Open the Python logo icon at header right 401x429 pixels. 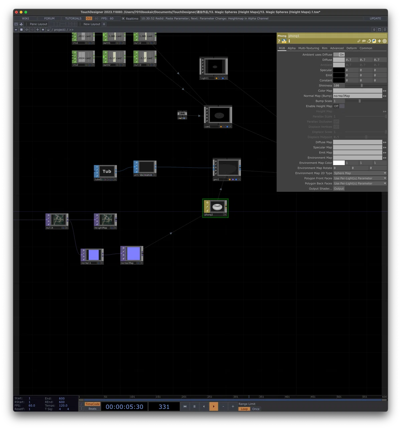(x=374, y=41)
